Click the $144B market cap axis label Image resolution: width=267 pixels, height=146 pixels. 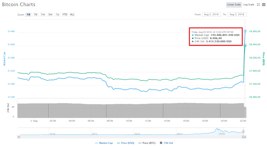click(x=11, y=31)
